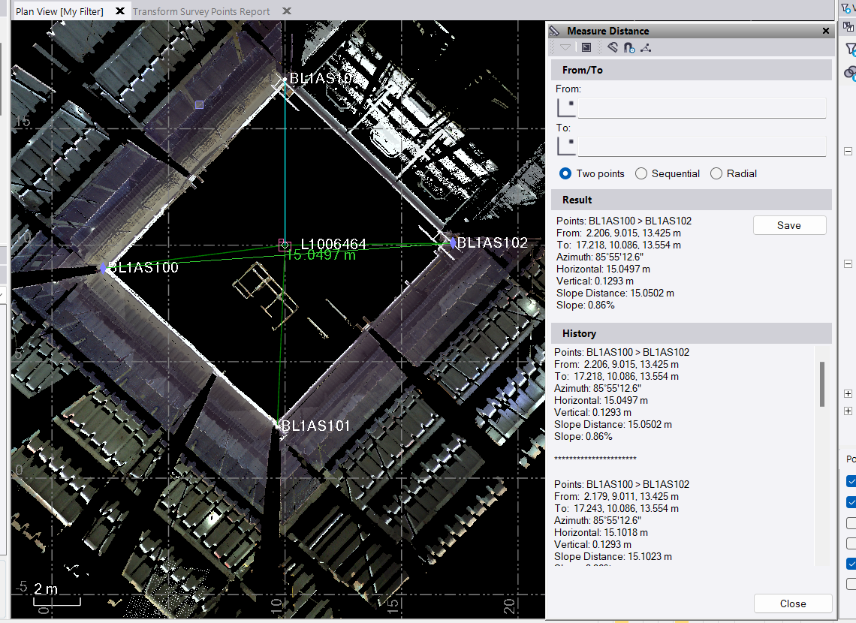Click the History section vertical scrollbar
This screenshot has width=856, height=623.
[822, 384]
